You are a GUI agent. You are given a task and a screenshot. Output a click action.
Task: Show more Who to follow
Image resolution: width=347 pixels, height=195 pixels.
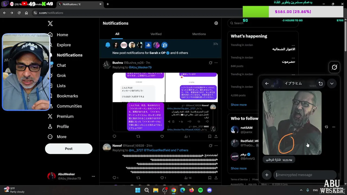tap(239, 168)
